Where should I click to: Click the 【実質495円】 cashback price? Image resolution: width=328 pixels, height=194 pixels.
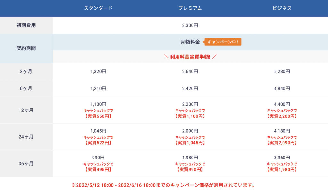pos(98,170)
